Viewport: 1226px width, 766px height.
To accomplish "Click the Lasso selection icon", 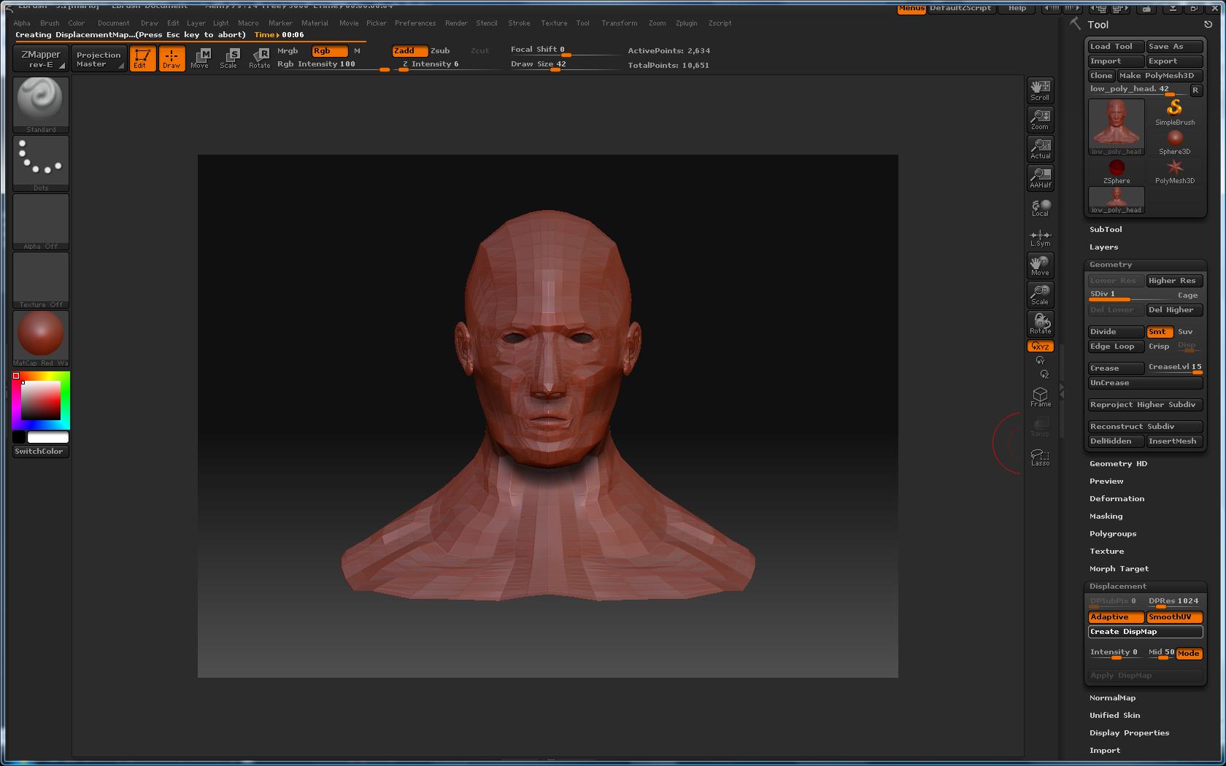I will [x=1040, y=457].
